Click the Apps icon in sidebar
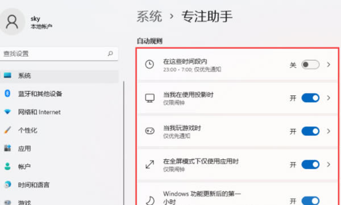The height and width of the screenshot is (205, 341). pos(7,148)
